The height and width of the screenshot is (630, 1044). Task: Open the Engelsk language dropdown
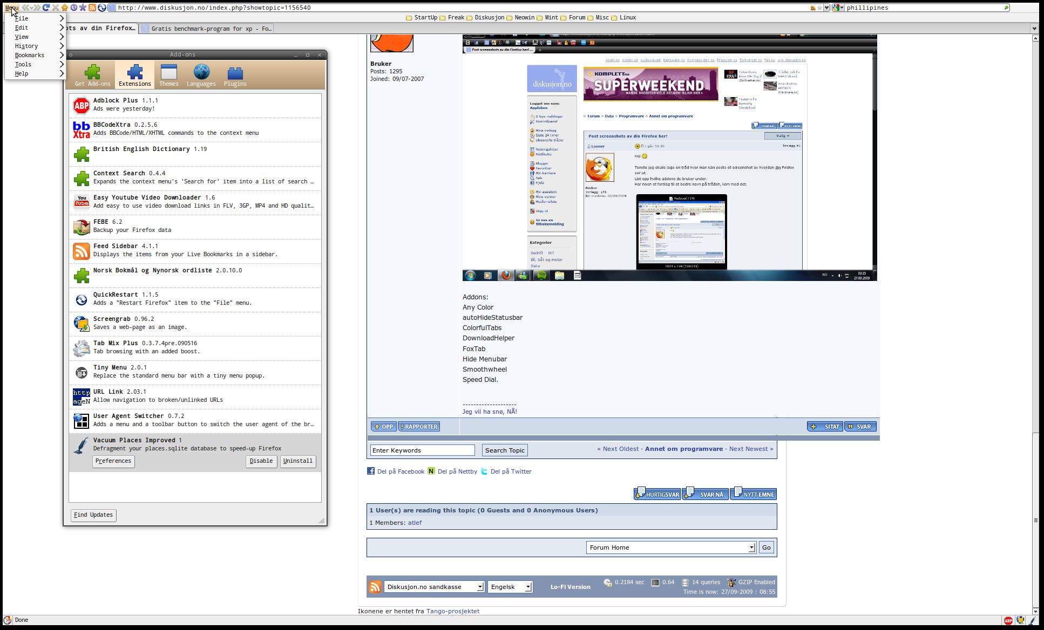pyautogui.click(x=510, y=587)
